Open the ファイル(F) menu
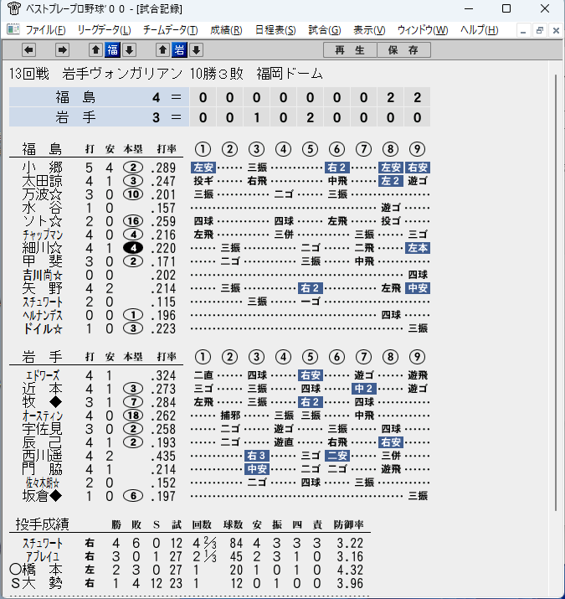The width and height of the screenshot is (565, 599). click(x=45, y=30)
